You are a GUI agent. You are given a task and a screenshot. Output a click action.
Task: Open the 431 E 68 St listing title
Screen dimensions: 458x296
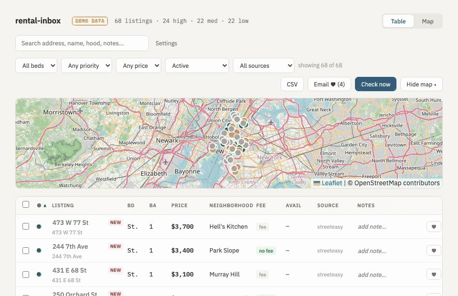pyautogui.click(x=70, y=271)
